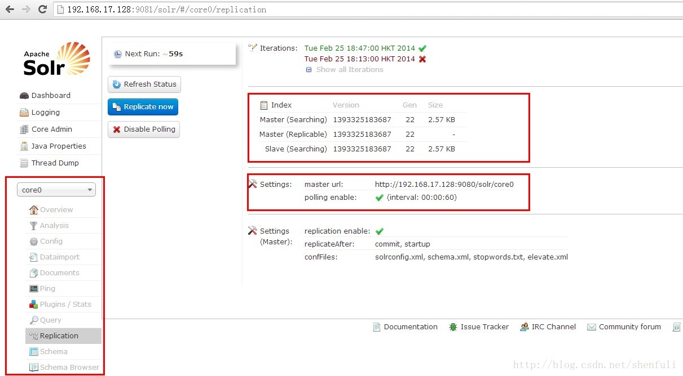
Task: Open the Logging page
Action: [46, 113]
